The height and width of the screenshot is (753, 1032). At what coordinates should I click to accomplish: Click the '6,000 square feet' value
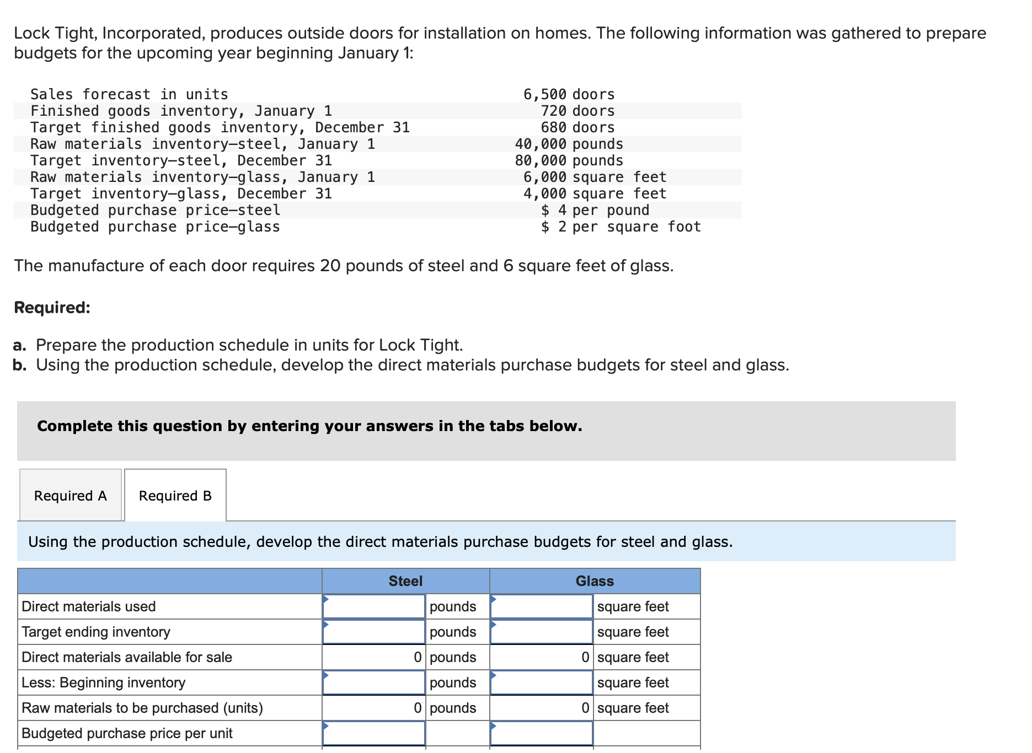tap(595, 177)
